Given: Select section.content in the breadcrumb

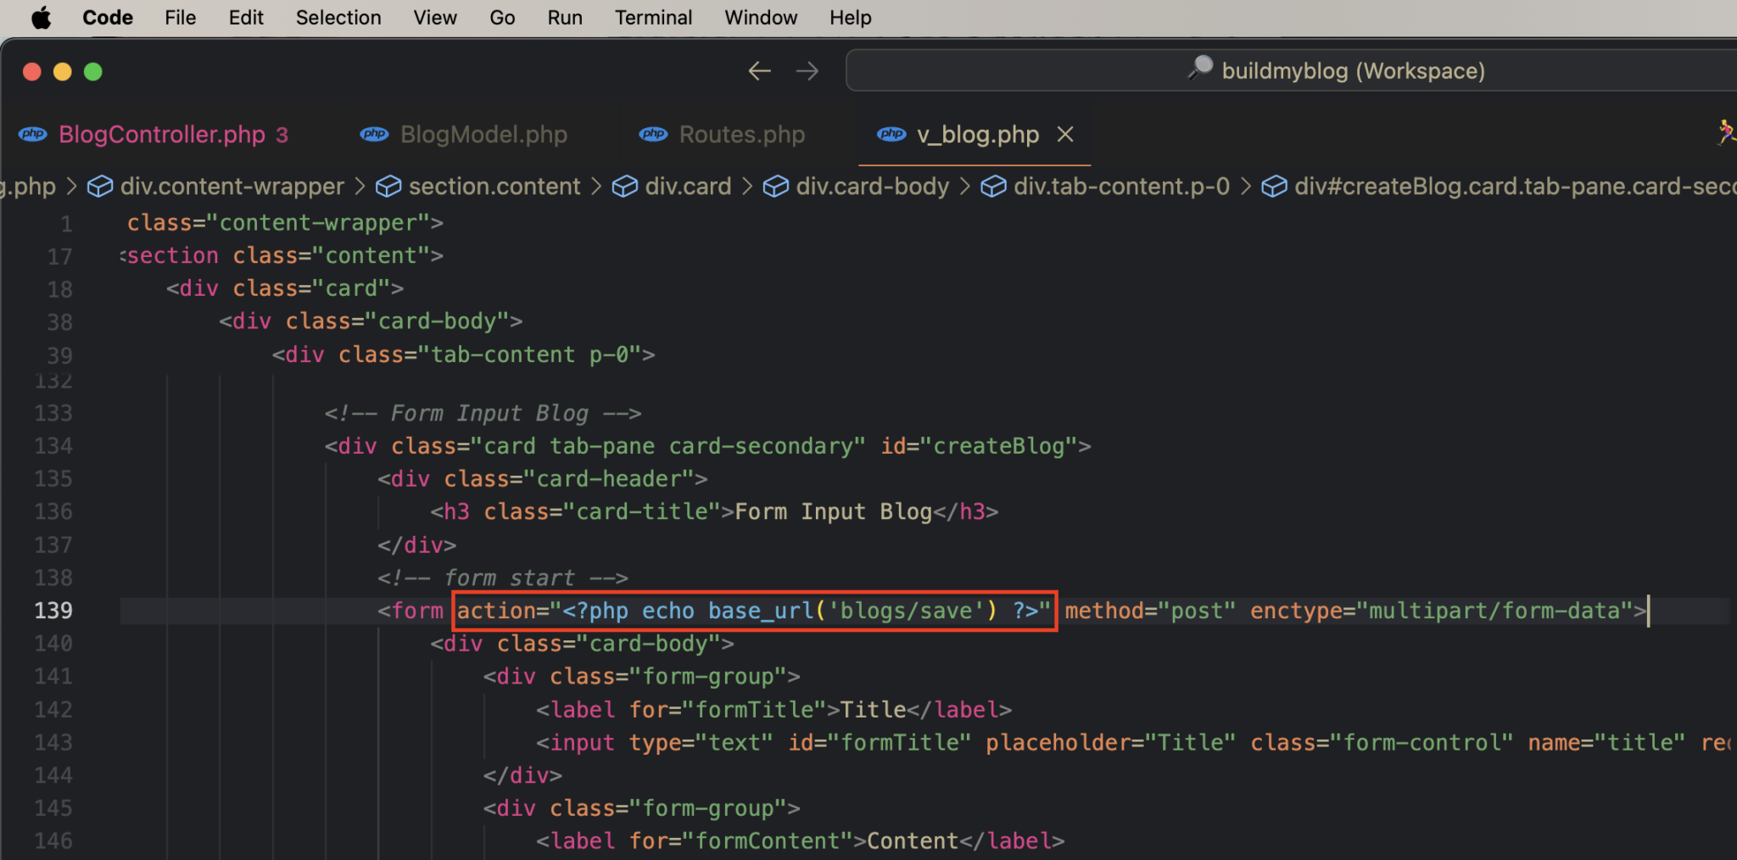Looking at the screenshot, I should tap(479, 187).
